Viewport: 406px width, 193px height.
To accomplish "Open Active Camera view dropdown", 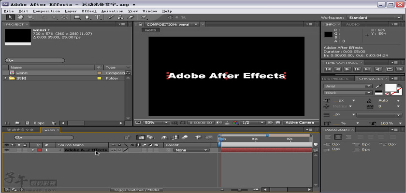I will tap(300, 123).
